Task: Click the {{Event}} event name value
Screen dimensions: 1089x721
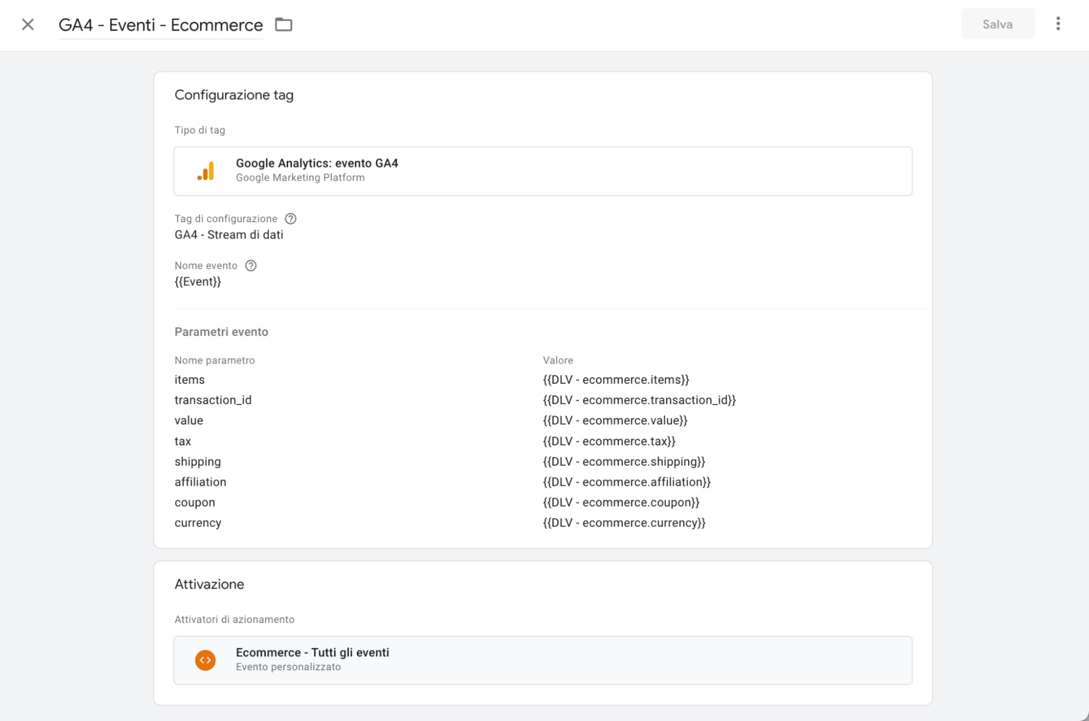Action: pyautogui.click(x=198, y=282)
